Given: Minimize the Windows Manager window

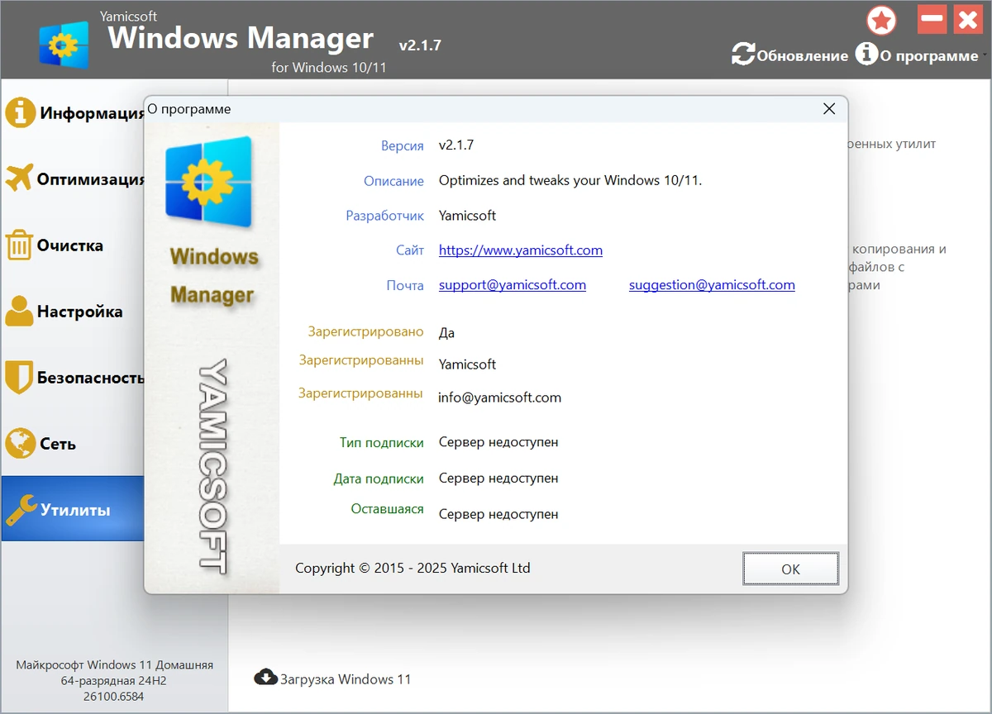Looking at the screenshot, I should point(932,19).
